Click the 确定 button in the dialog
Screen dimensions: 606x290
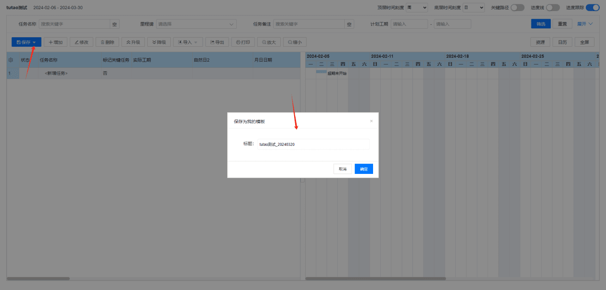point(364,169)
